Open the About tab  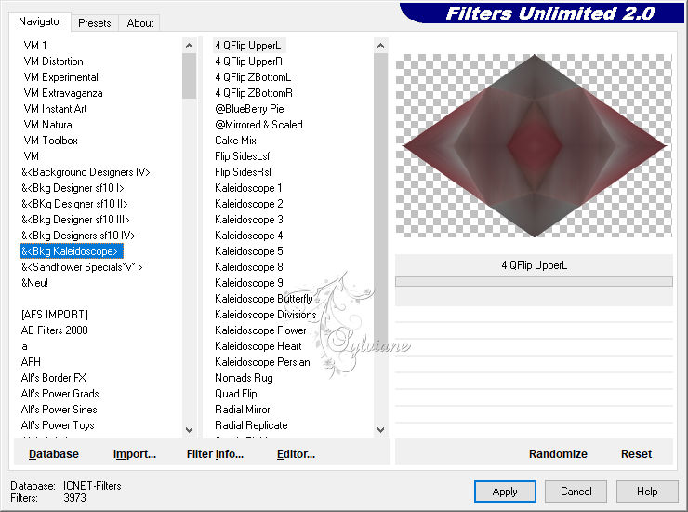(x=140, y=23)
